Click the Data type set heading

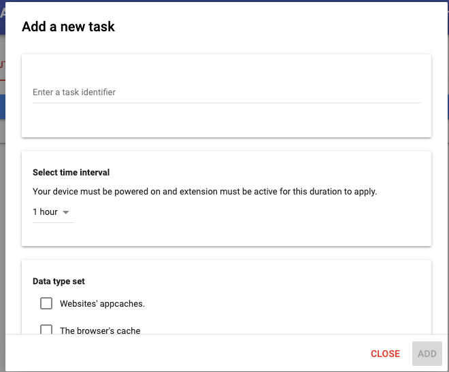59,282
